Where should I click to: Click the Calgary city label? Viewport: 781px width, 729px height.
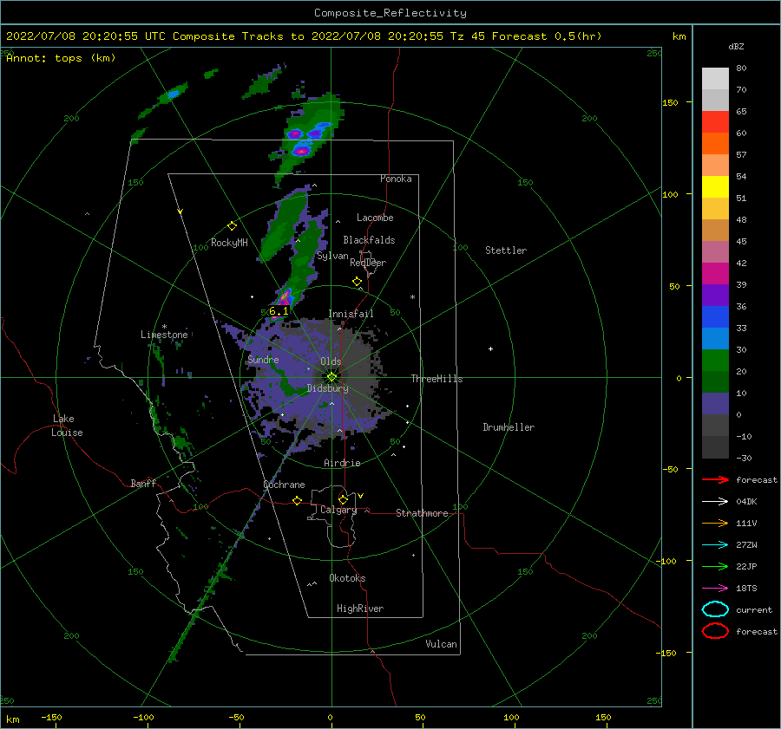coord(338,510)
